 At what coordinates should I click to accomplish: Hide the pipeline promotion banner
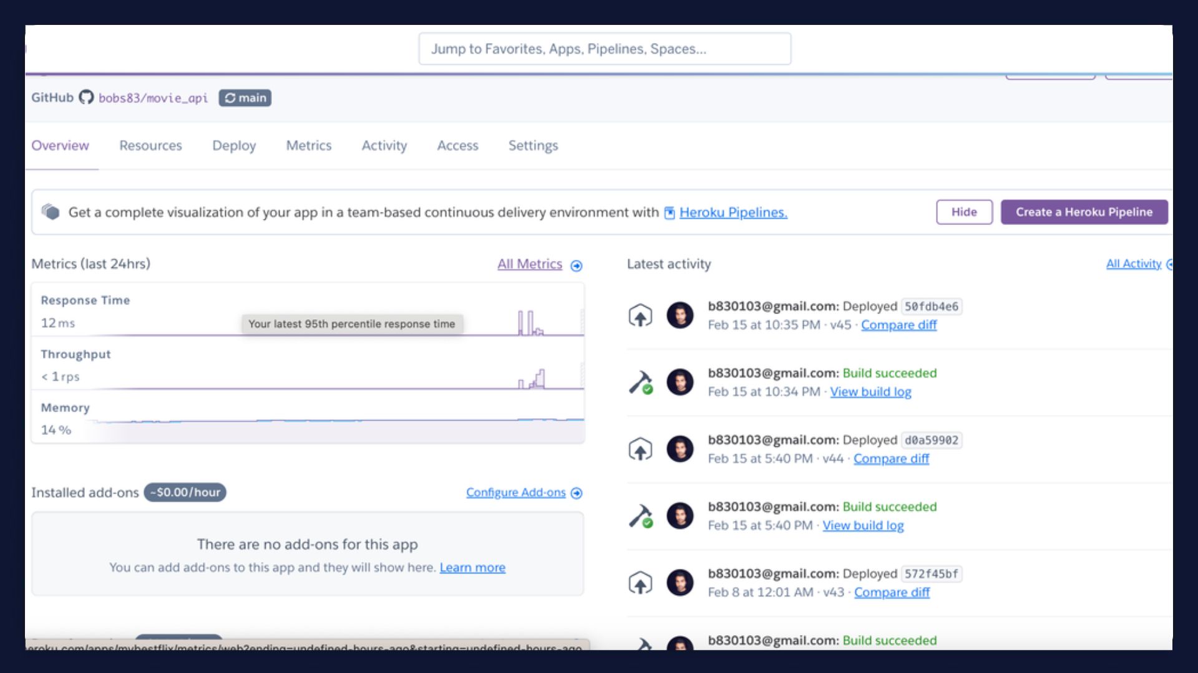tap(963, 212)
